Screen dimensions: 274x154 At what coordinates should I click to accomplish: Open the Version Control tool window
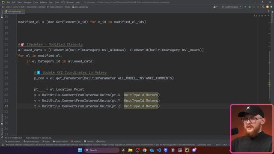pos(12,142)
